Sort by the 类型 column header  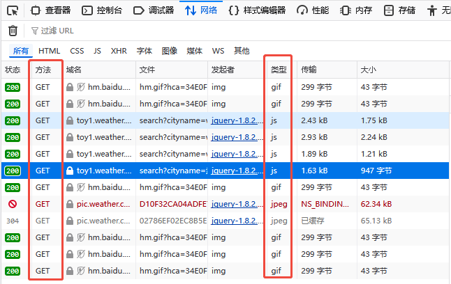(279, 70)
